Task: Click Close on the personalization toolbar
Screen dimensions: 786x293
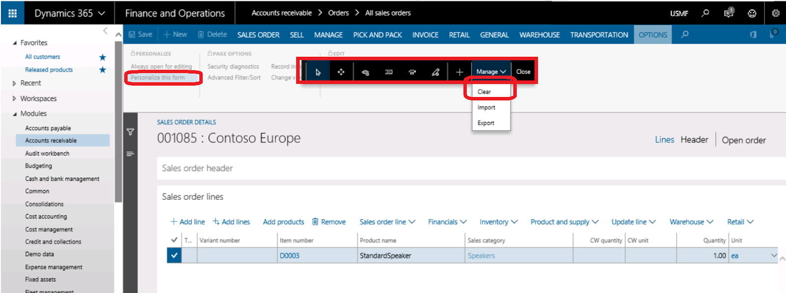Action: (x=523, y=72)
